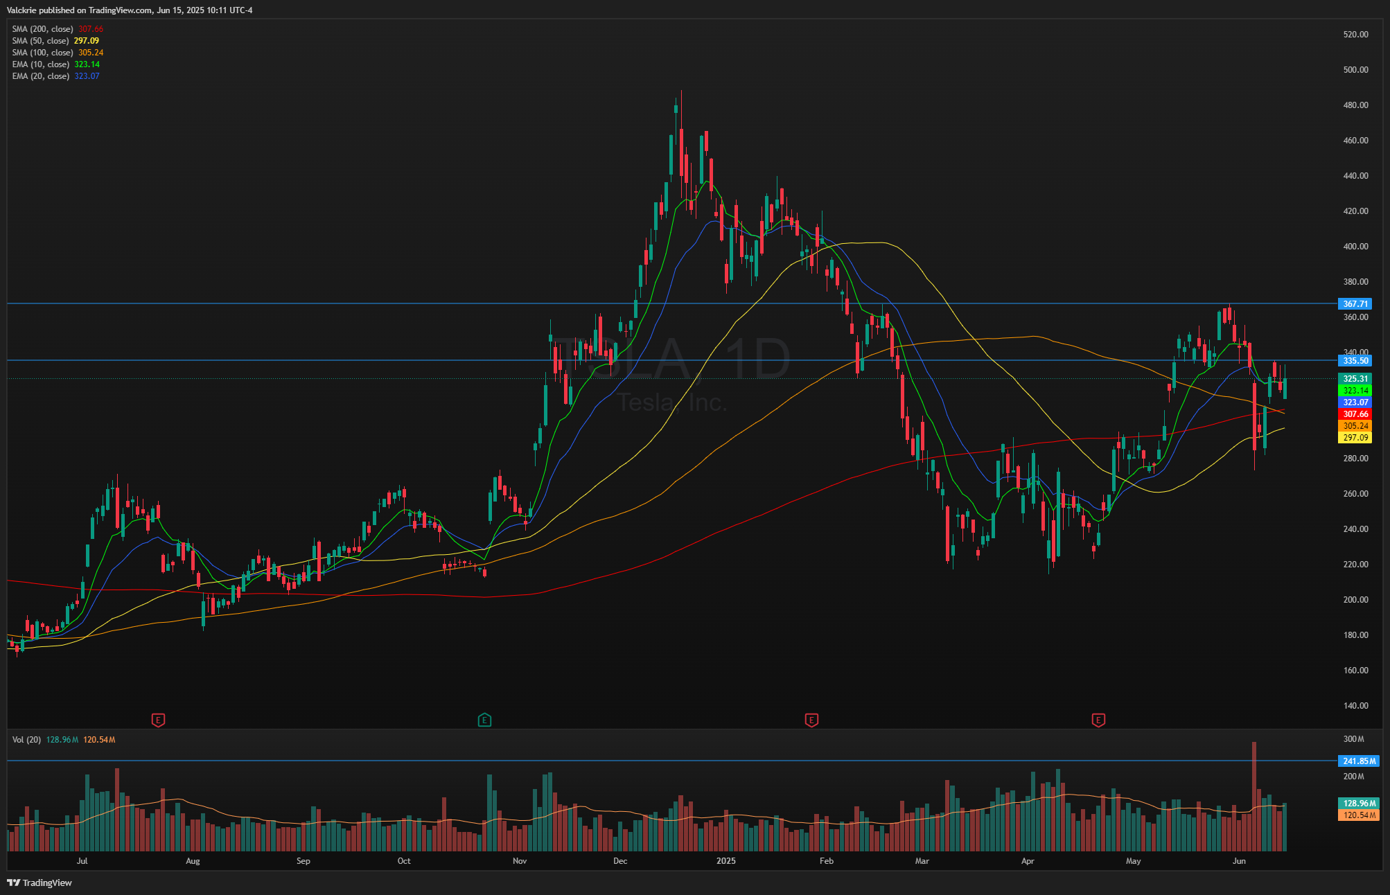Click the green 323.14 EMA price label
Screen dimensions: 1390x895
pos(1355,391)
